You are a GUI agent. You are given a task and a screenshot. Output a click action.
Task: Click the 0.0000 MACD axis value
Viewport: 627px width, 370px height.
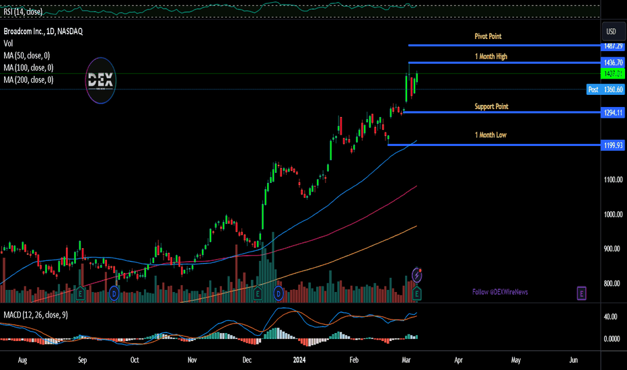tap(612, 339)
